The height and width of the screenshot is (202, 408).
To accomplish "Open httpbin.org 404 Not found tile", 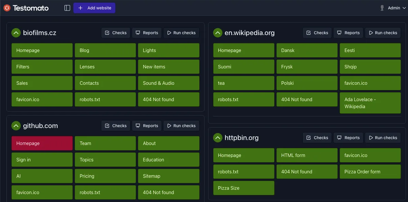I will [307, 172].
